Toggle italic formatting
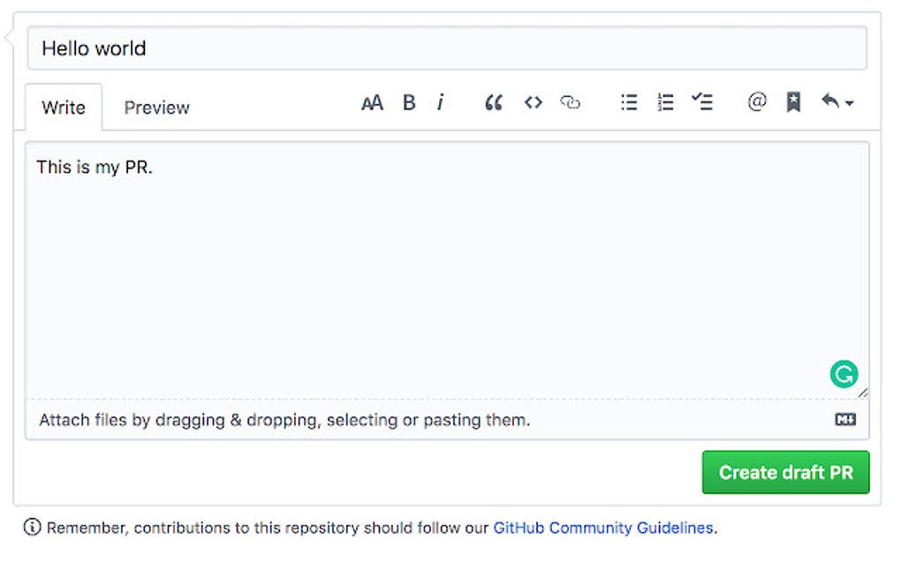The height and width of the screenshot is (563, 901). (440, 102)
